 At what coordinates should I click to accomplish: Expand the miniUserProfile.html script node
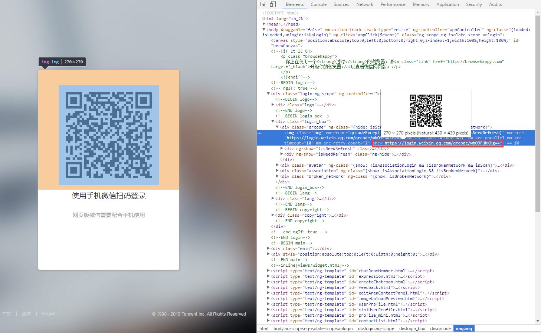pyautogui.click(x=268, y=310)
